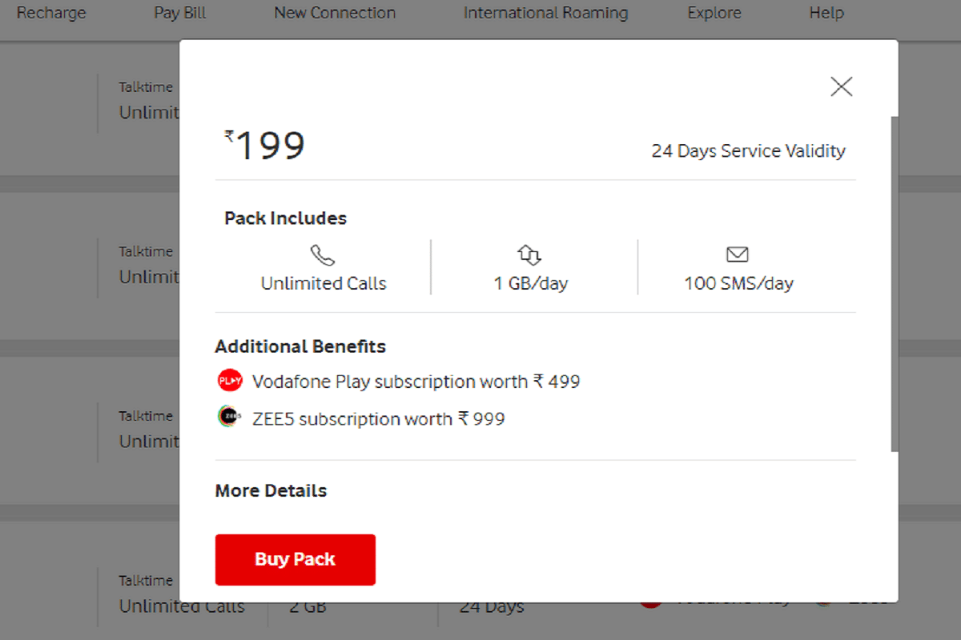Click the red Vodafone Play logo icon
Screen dimensions: 961x640
[x=229, y=380]
